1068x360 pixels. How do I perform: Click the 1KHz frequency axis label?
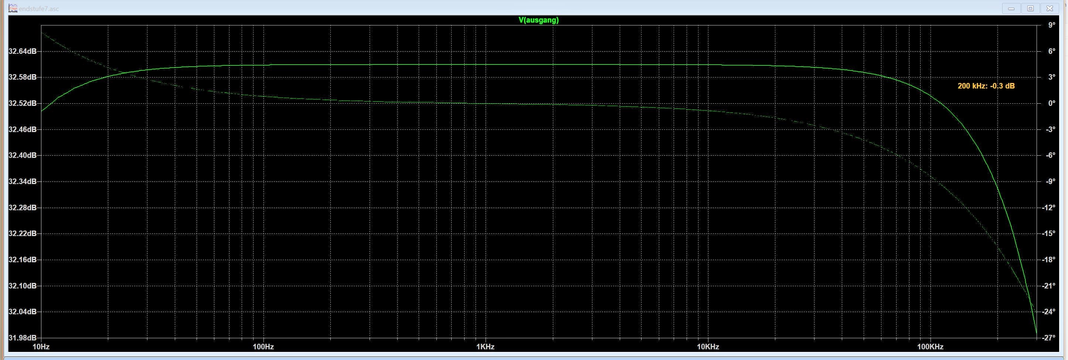coord(485,347)
